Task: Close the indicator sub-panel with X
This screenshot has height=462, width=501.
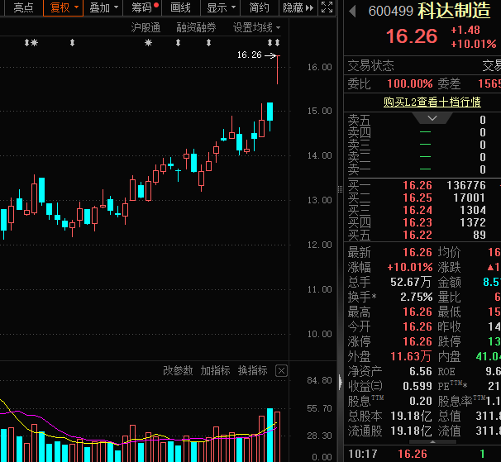Action: (x=281, y=370)
